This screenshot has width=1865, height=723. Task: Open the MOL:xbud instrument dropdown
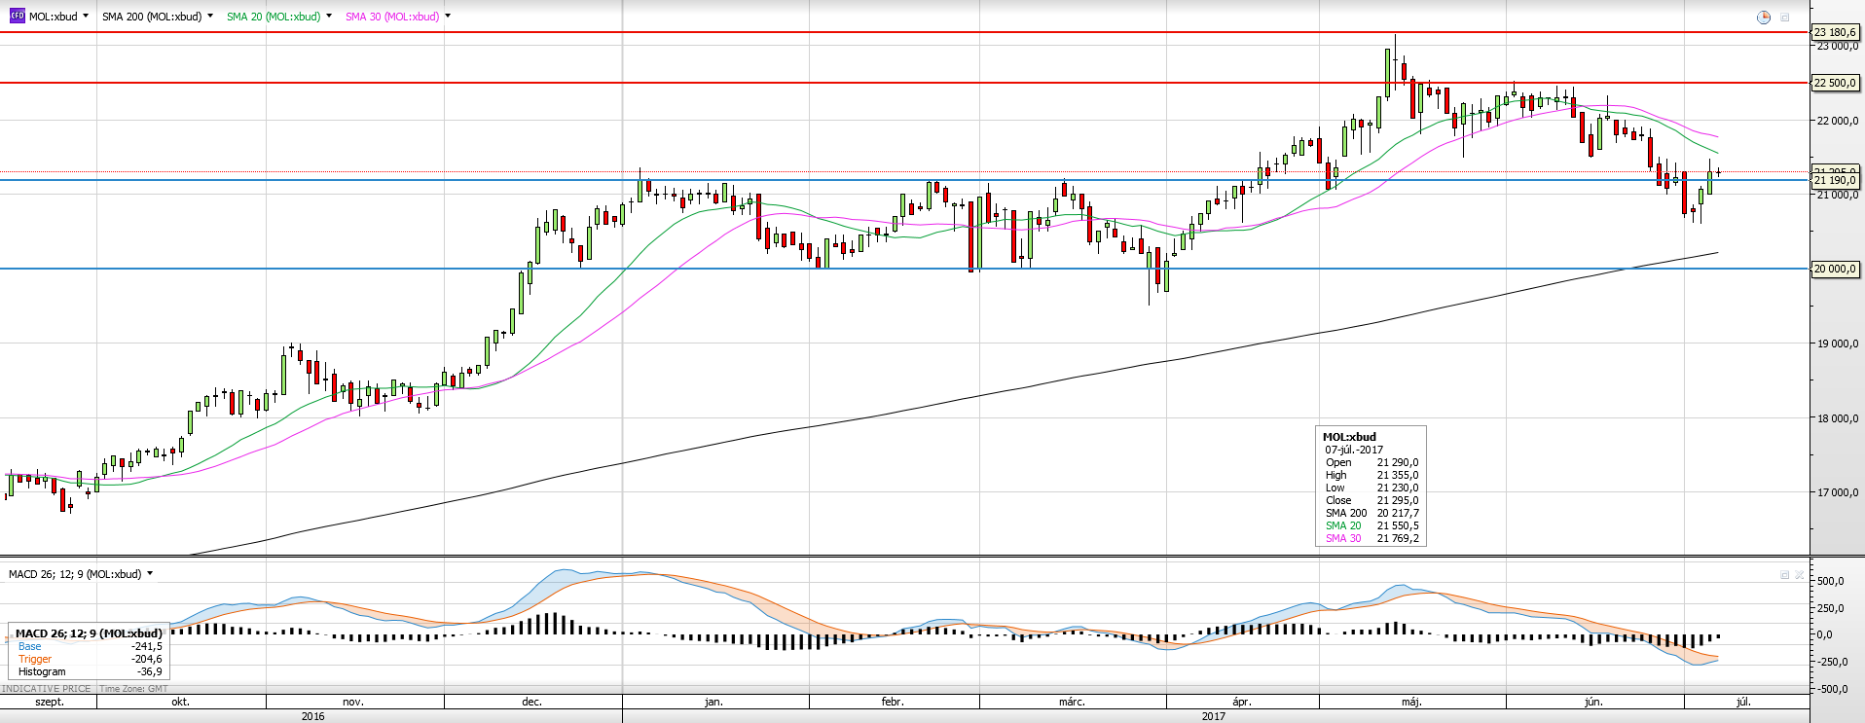(86, 17)
